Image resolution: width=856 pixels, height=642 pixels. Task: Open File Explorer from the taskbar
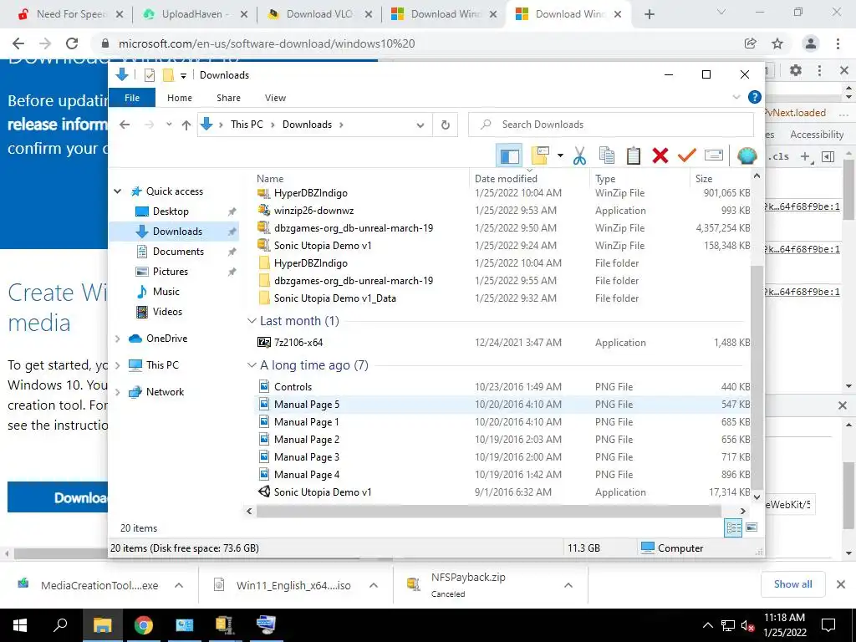tap(102, 625)
